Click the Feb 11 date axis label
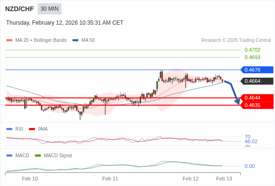The image size is (275, 186). (x=110, y=179)
